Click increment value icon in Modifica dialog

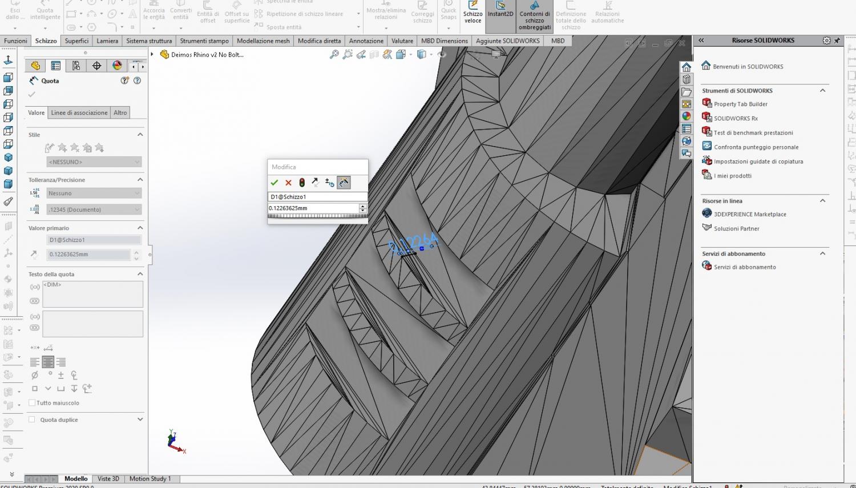[x=330, y=183]
